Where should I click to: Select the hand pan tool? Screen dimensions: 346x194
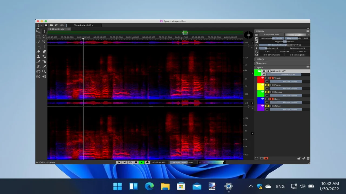38,71
